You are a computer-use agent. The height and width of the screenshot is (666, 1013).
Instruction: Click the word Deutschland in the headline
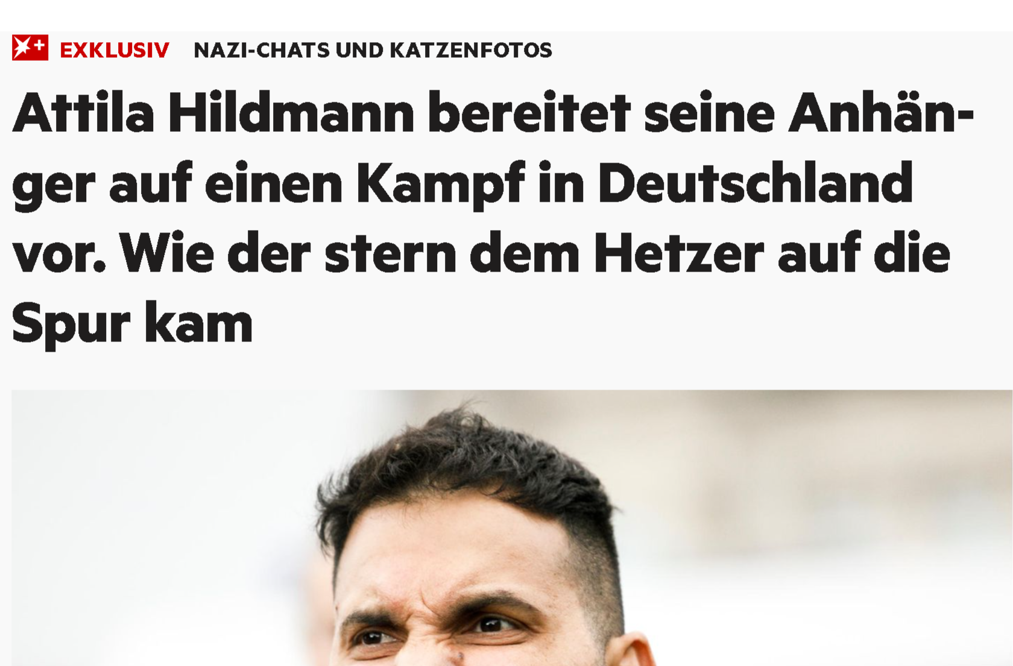(x=755, y=183)
